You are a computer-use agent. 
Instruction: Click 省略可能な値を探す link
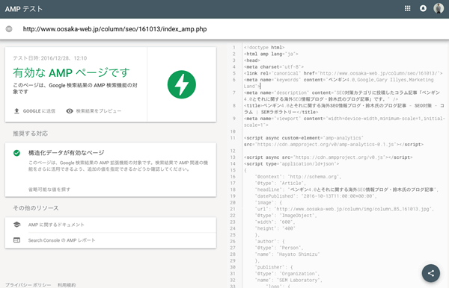coord(49,190)
